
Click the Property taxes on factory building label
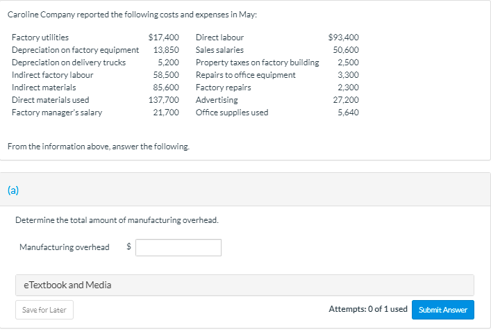pyautogui.click(x=257, y=63)
